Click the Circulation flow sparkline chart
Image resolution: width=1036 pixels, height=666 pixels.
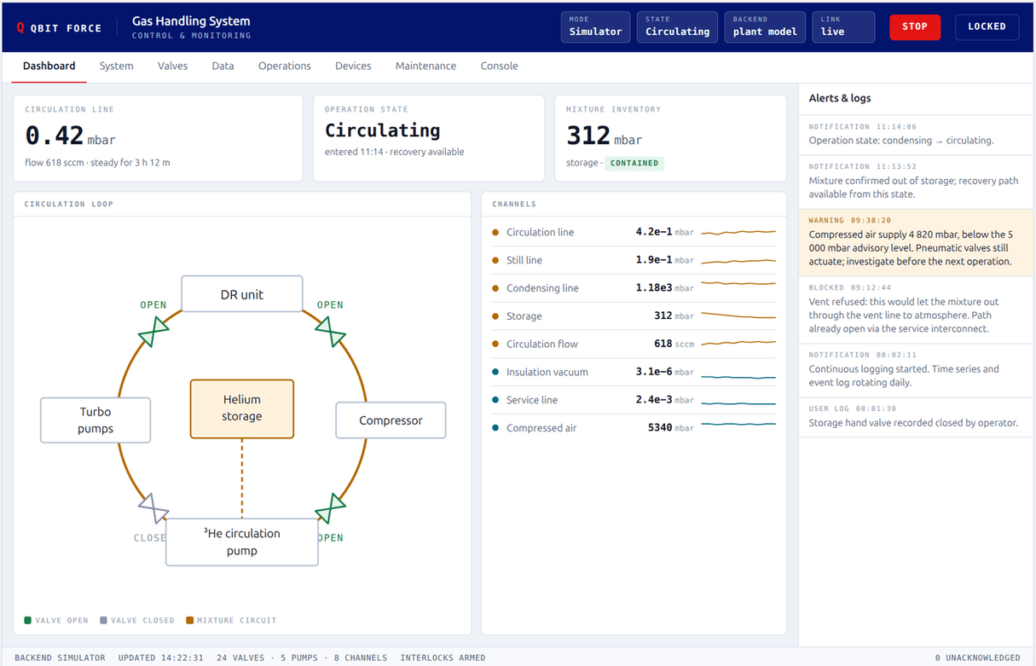tap(738, 344)
